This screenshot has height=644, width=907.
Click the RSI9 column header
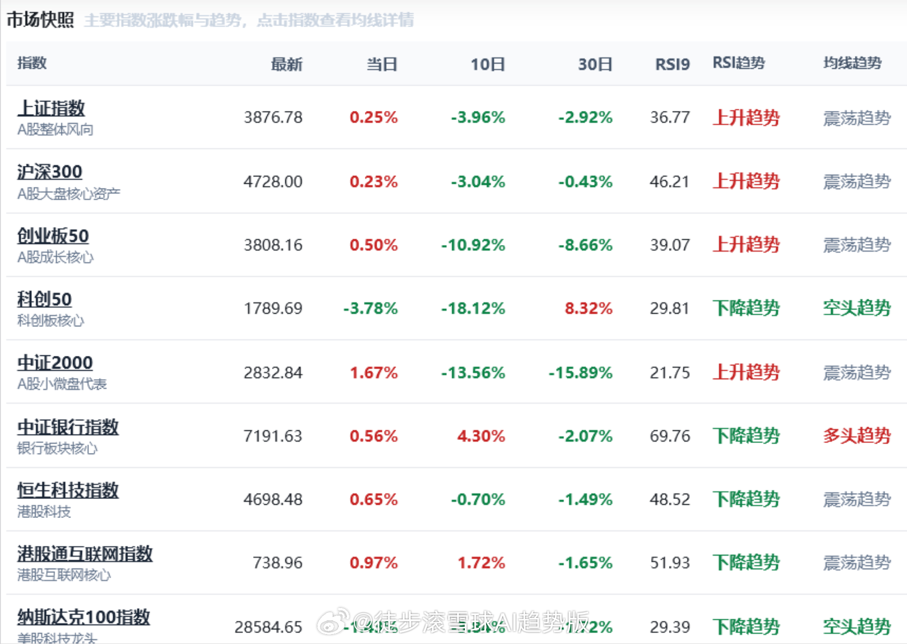672,64
